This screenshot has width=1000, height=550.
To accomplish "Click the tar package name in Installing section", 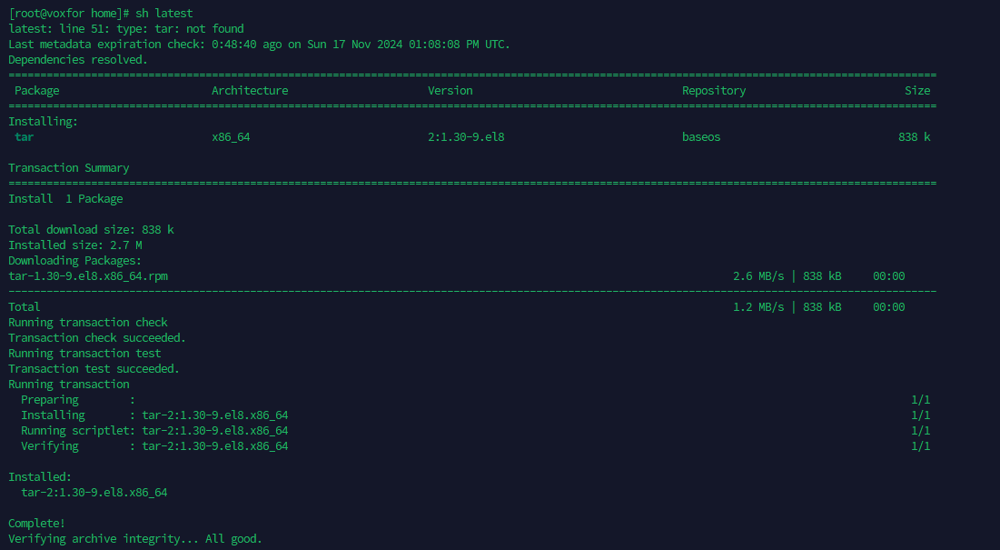I will click(x=25, y=136).
